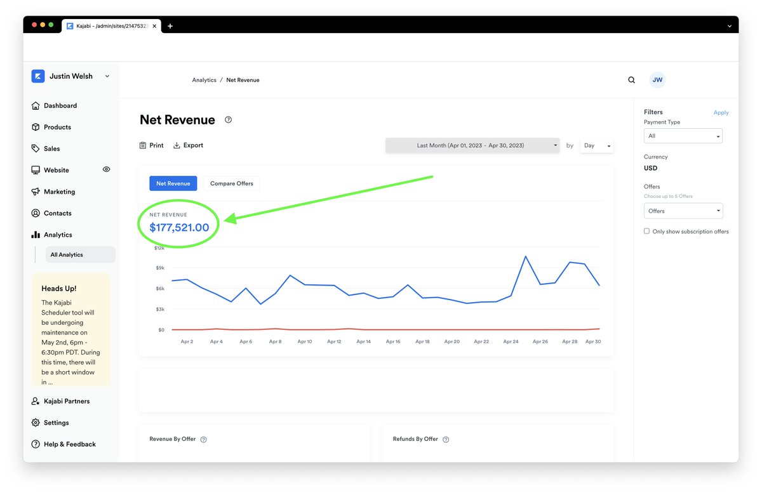Open the Last Month date range picker

click(x=472, y=145)
